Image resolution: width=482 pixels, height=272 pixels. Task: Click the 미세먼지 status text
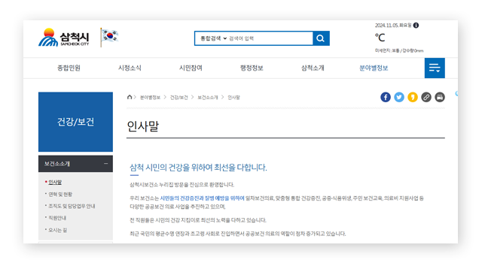[399, 50]
